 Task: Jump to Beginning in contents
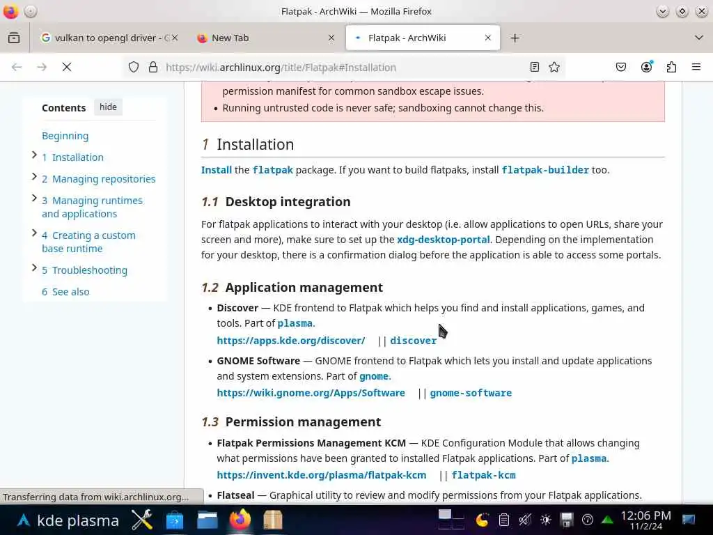65,136
